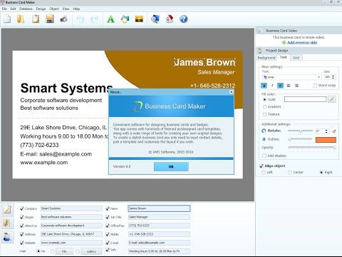Select the Texture fill option
The image size is (342, 257).
[264, 114]
